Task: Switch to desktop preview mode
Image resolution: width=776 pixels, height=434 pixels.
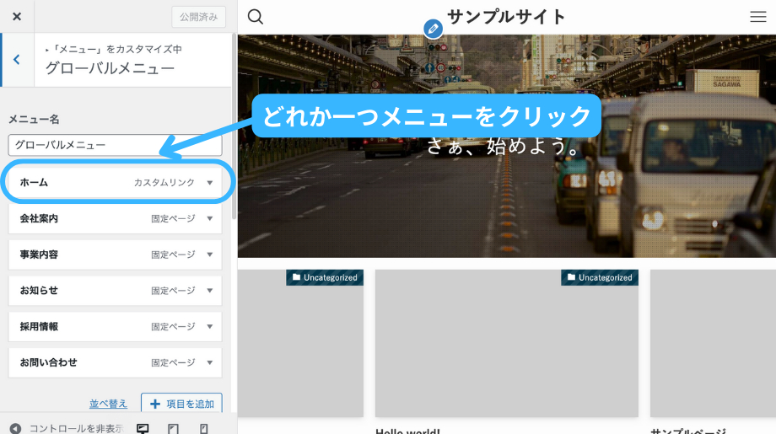Action: (143, 428)
